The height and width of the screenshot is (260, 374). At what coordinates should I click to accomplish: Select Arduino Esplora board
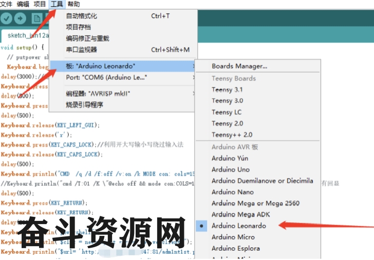(257, 248)
